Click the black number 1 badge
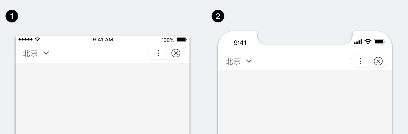 (x=12, y=16)
